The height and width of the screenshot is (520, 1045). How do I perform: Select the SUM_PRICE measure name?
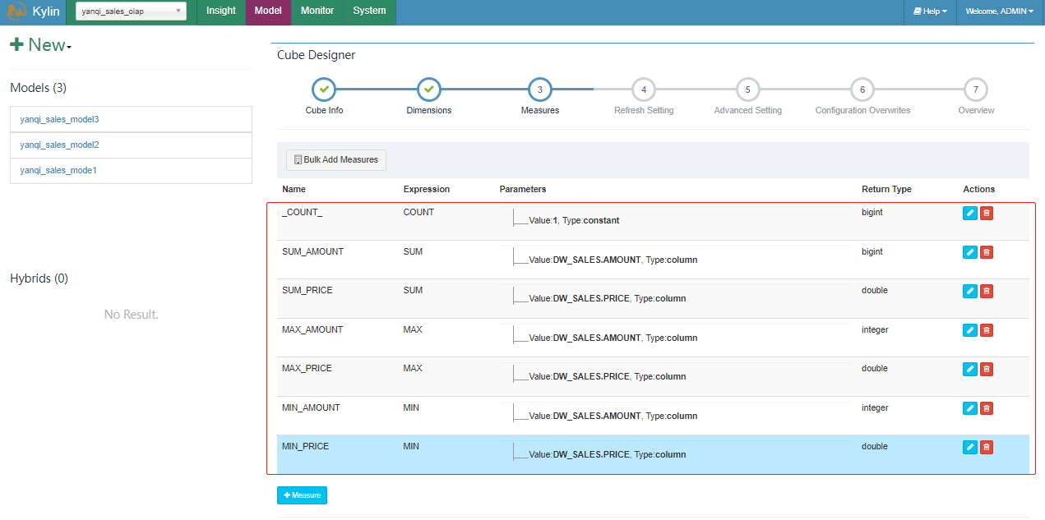(307, 290)
